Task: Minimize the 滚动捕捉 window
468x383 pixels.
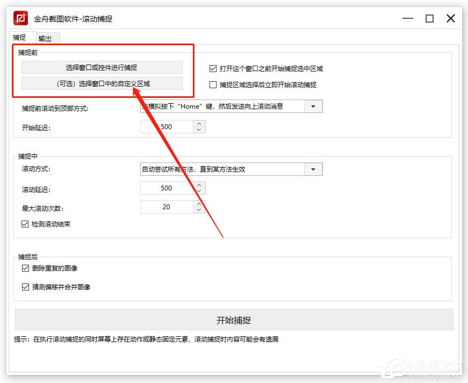Action: coord(408,18)
